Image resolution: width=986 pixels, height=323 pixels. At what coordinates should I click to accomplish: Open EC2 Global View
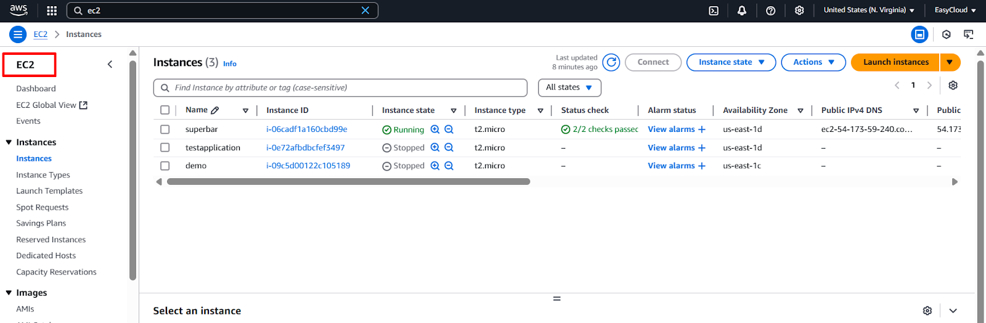tap(52, 105)
